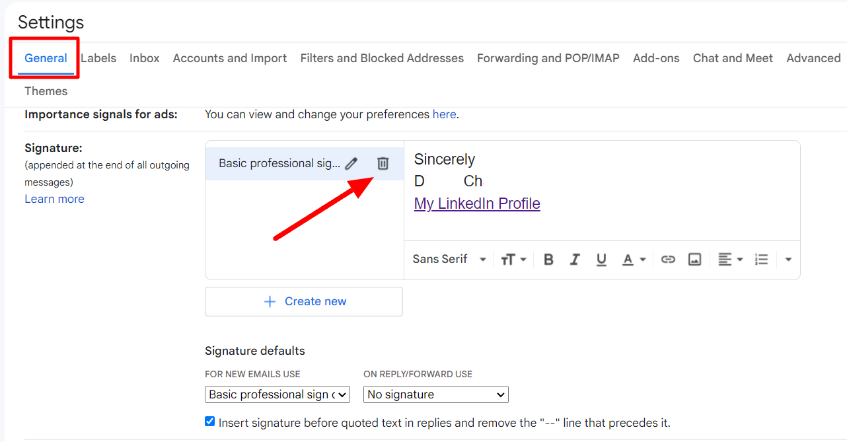Create a new signature
This screenshot has height=442, width=847.
pyautogui.click(x=304, y=301)
